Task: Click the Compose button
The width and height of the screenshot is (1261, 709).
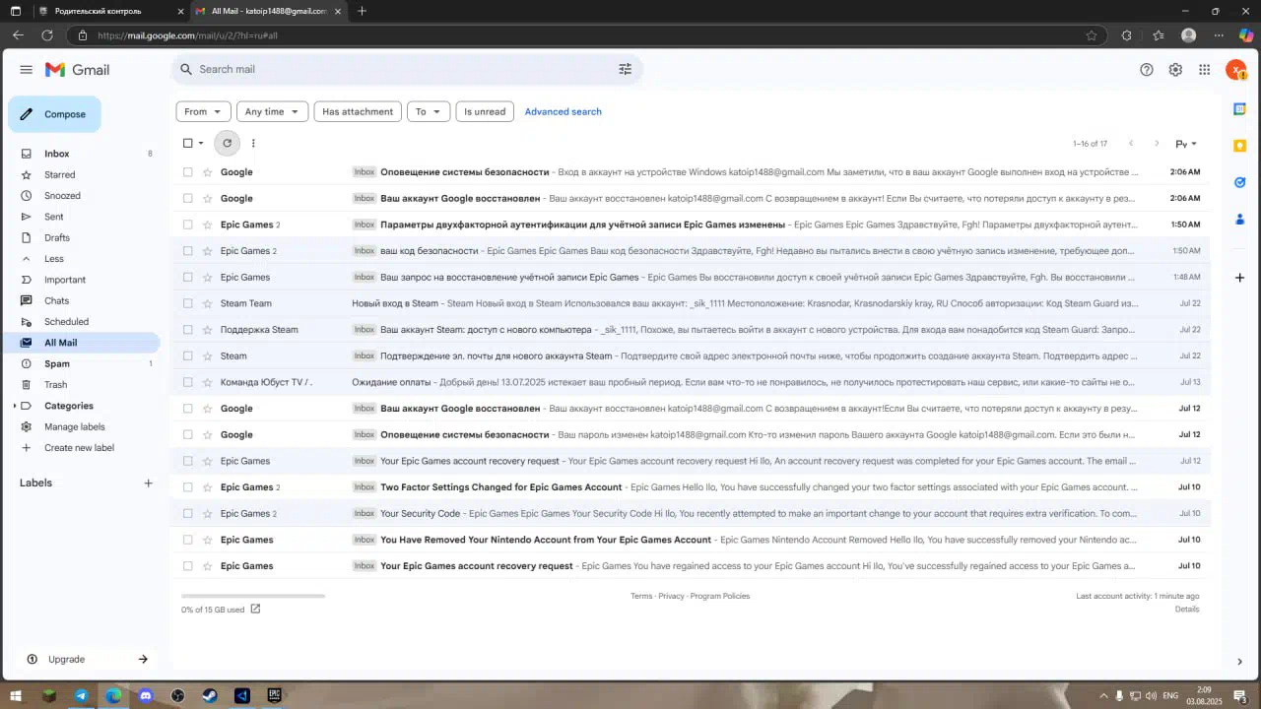Action: click(x=54, y=114)
